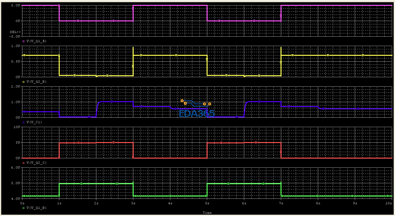The width and height of the screenshot is (395, 216).
Task: Click the 10V y-axis label
Action: pyautogui.click(x=17, y=127)
